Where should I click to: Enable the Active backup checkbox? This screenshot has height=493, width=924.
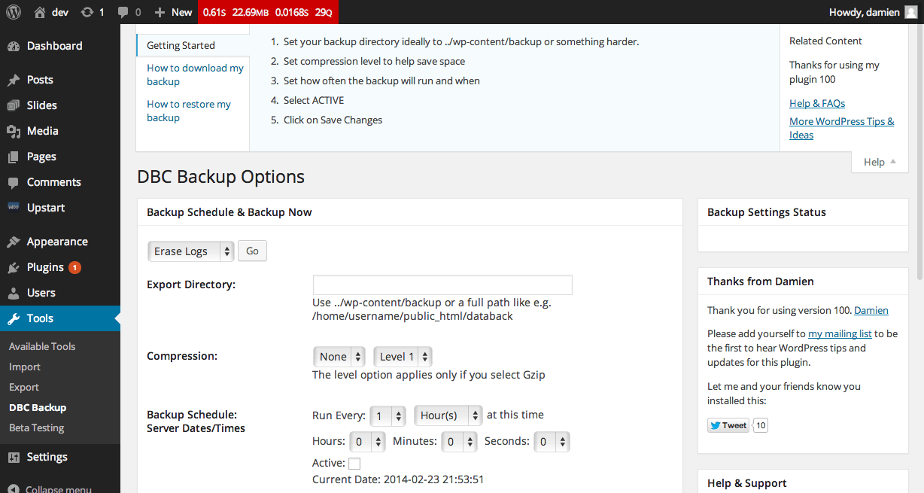[354, 464]
